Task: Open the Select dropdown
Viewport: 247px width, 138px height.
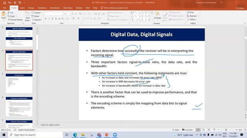Action: pos(192,20)
